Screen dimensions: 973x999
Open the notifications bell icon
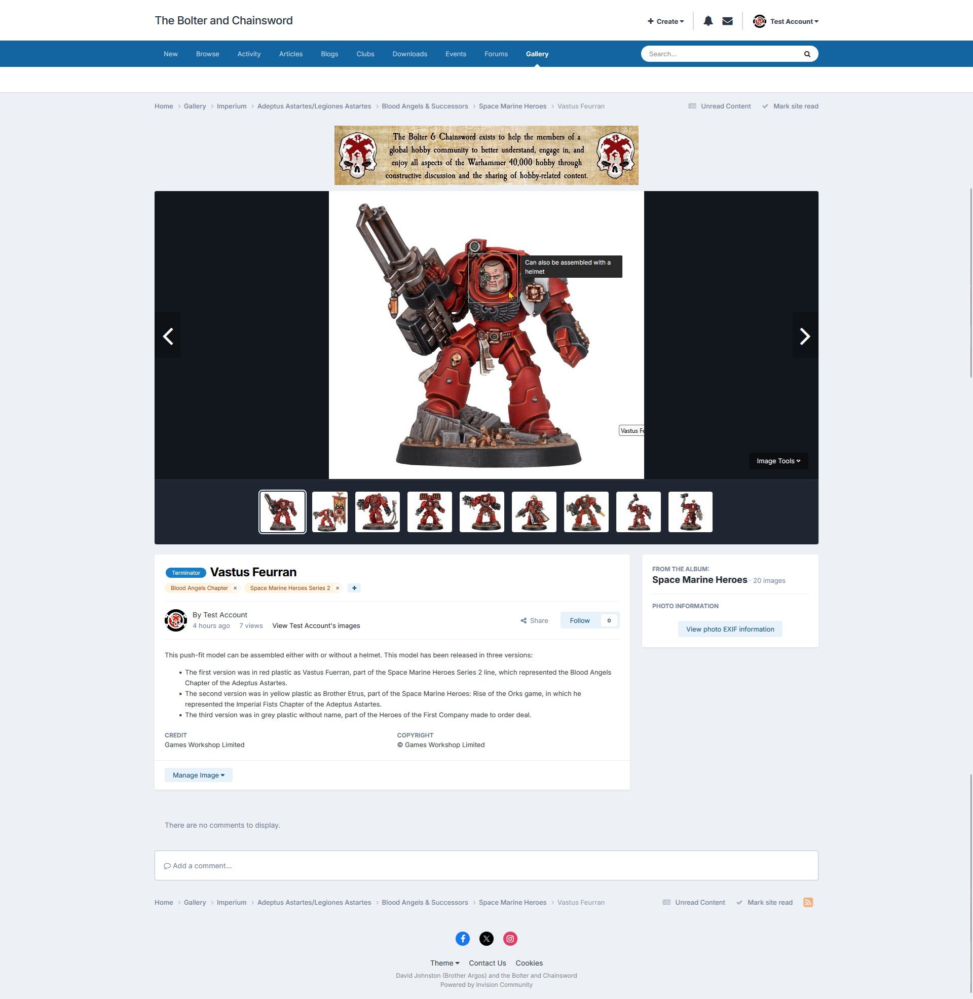708,21
